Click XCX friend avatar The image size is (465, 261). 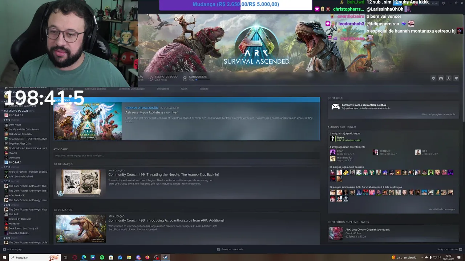[x=418, y=152]
